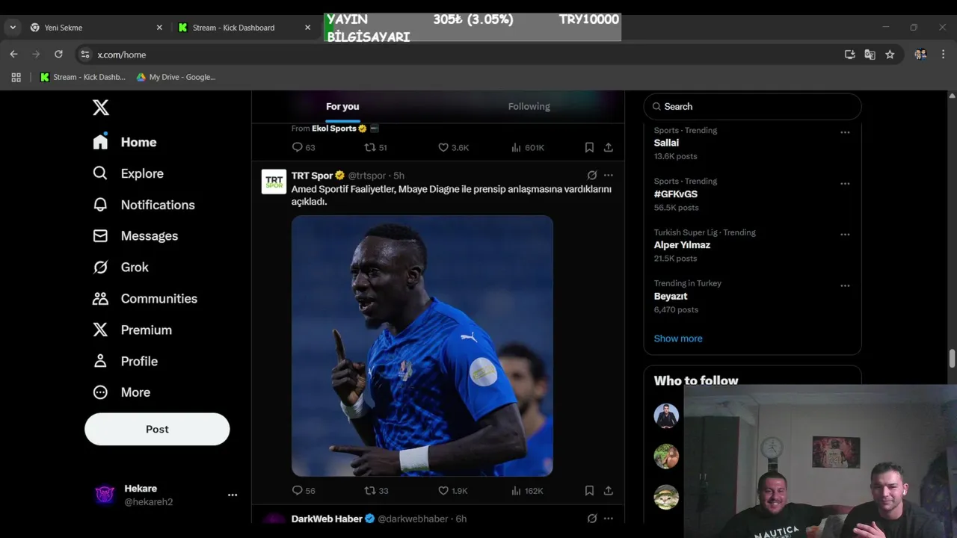The width and height of the screenshot is (957, 538).
Task: Click the X logo in sidebar
Action: pos(101,108)
